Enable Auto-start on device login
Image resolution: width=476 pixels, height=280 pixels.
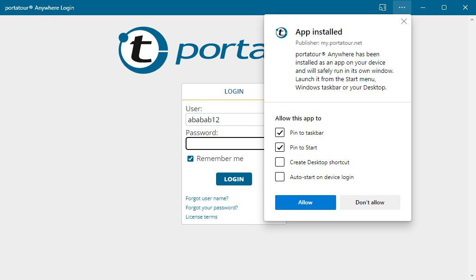(x=280, y=177)
